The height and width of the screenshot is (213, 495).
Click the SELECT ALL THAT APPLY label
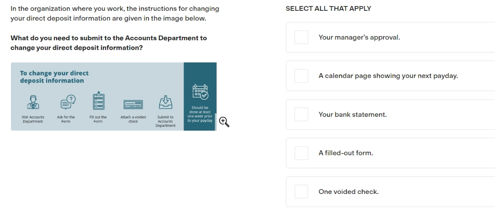(328, 9)
